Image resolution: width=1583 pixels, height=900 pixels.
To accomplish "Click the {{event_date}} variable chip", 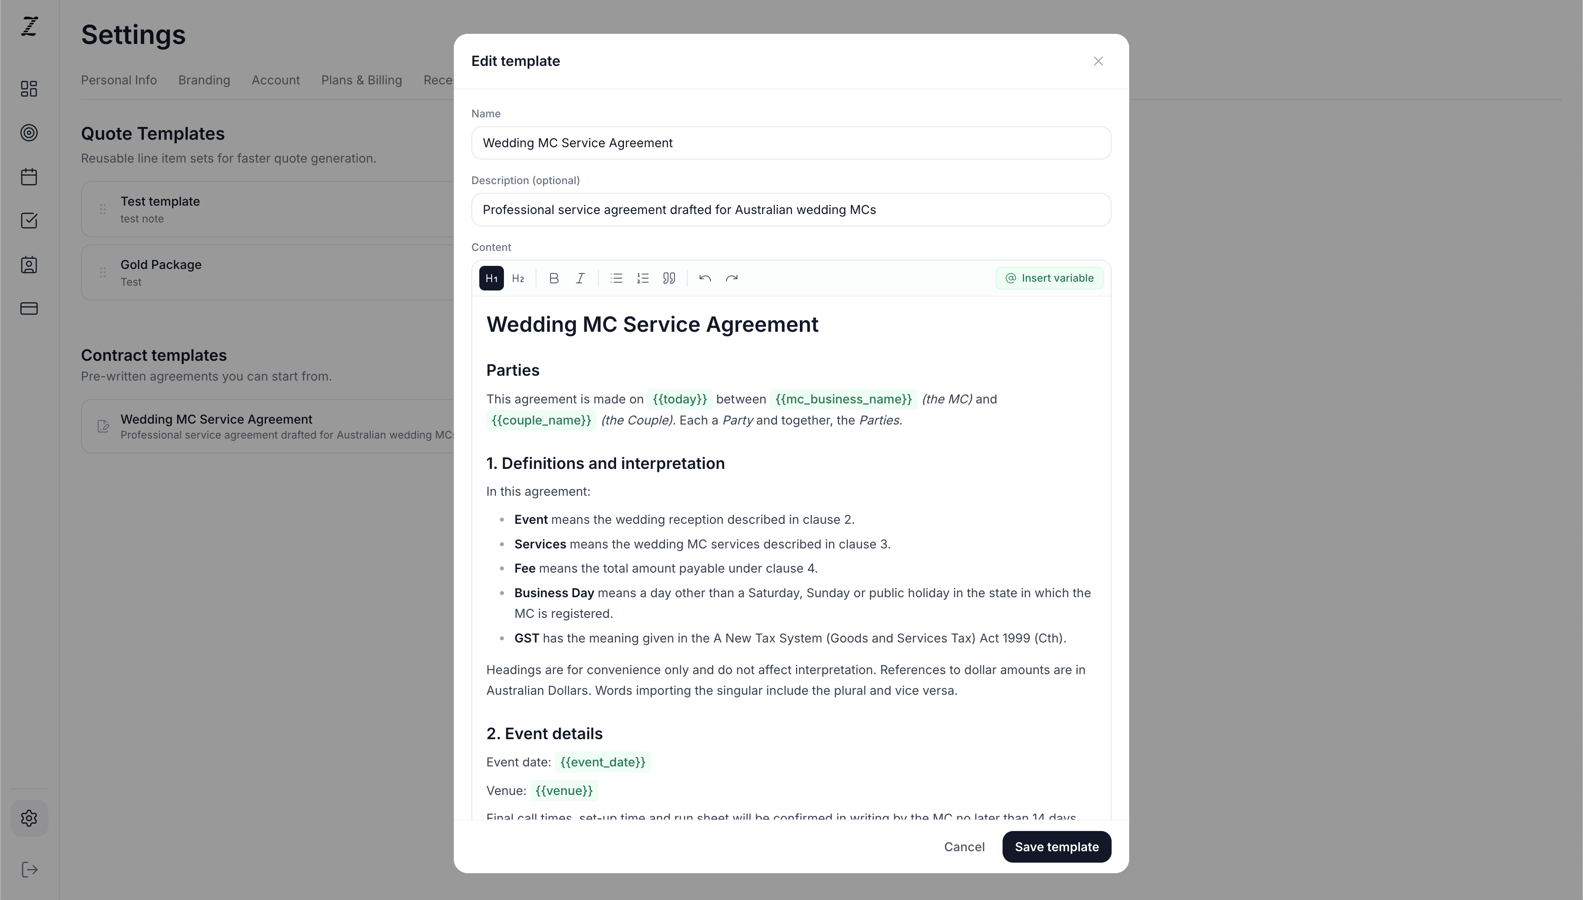I will (x=603, y=762).
